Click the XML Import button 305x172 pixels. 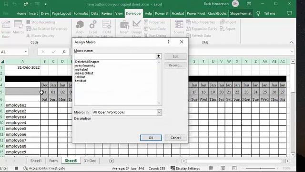tap(228, 22)
